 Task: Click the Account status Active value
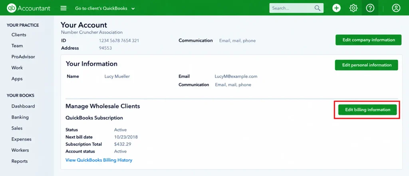click(120, 151)
